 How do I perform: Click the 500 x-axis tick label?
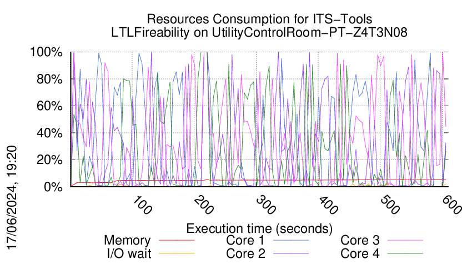pos(390,205)
